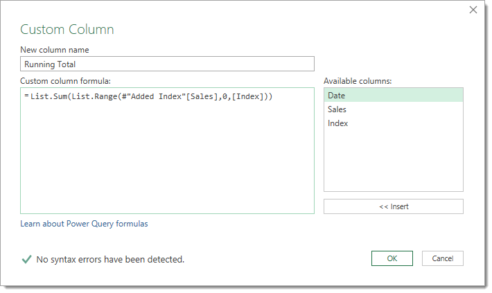492x293 pixels.
Task: Close the Custom Column dialog
Action: tap(473, 10)
